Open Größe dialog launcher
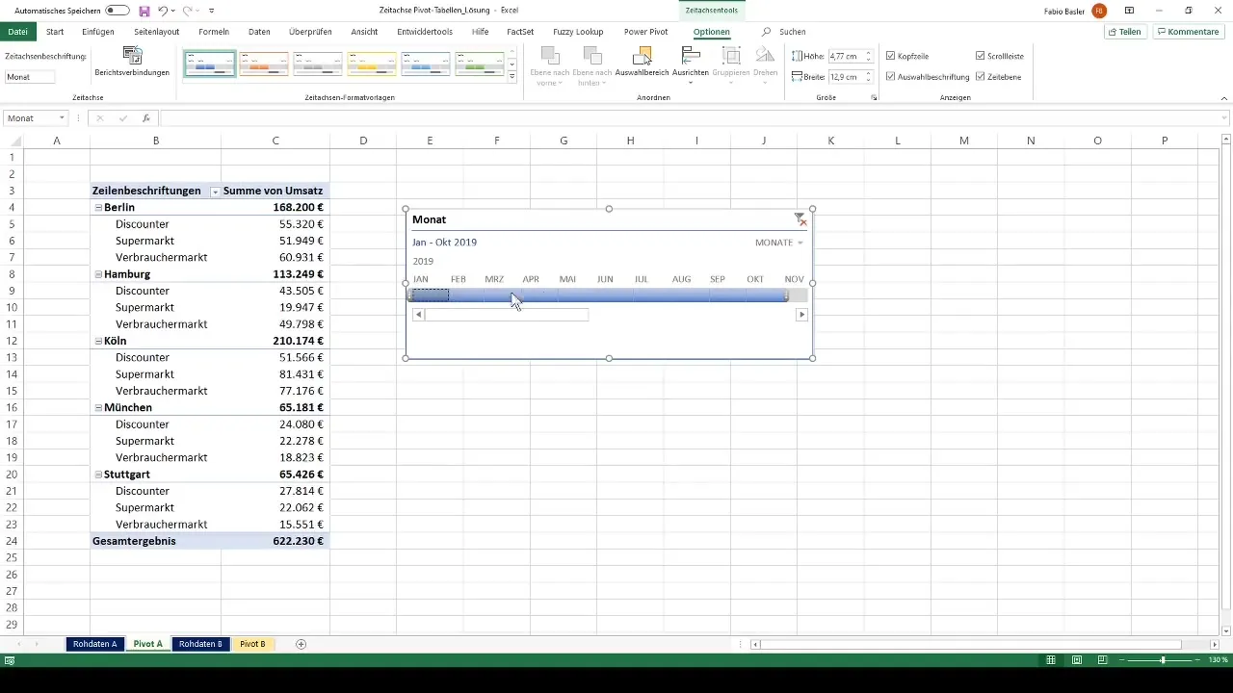This screenshot has height=693, width=1233. [874, 98]
